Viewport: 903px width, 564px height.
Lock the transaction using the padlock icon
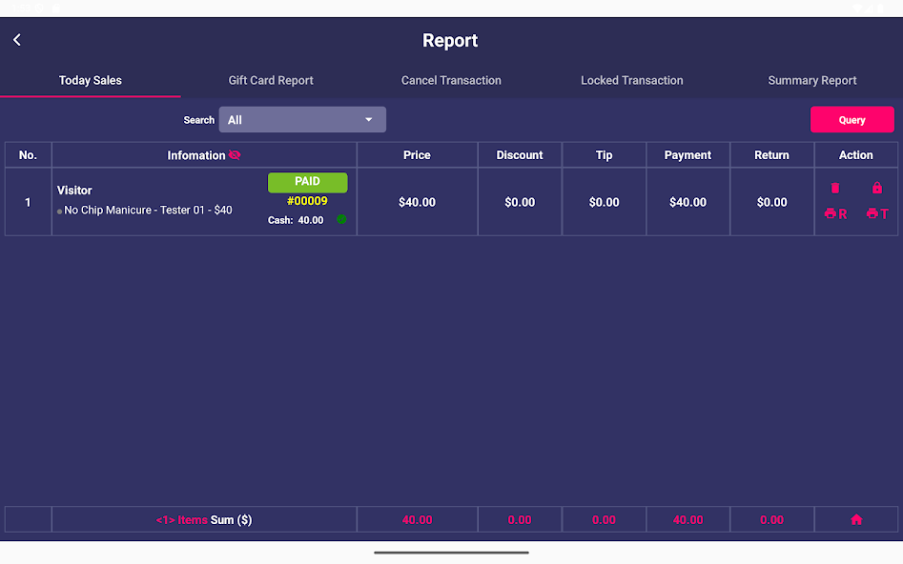pos(877,189)
